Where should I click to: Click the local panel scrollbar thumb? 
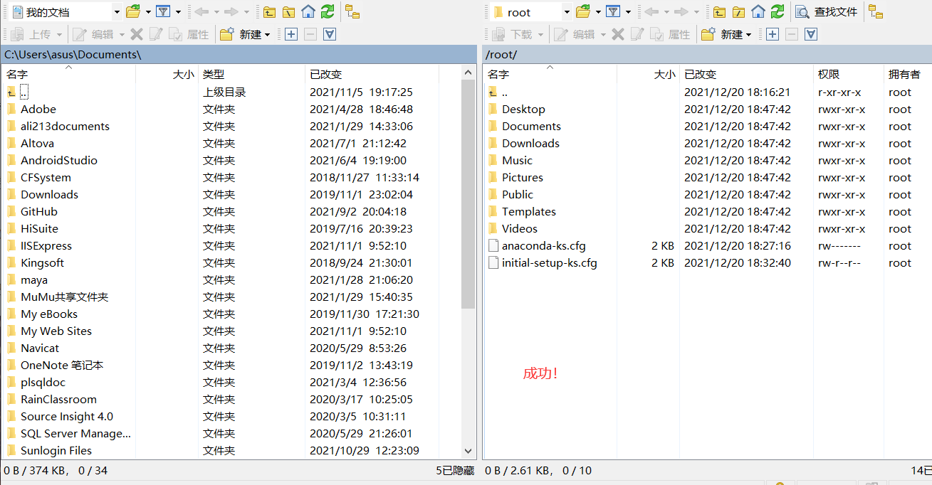468,193
